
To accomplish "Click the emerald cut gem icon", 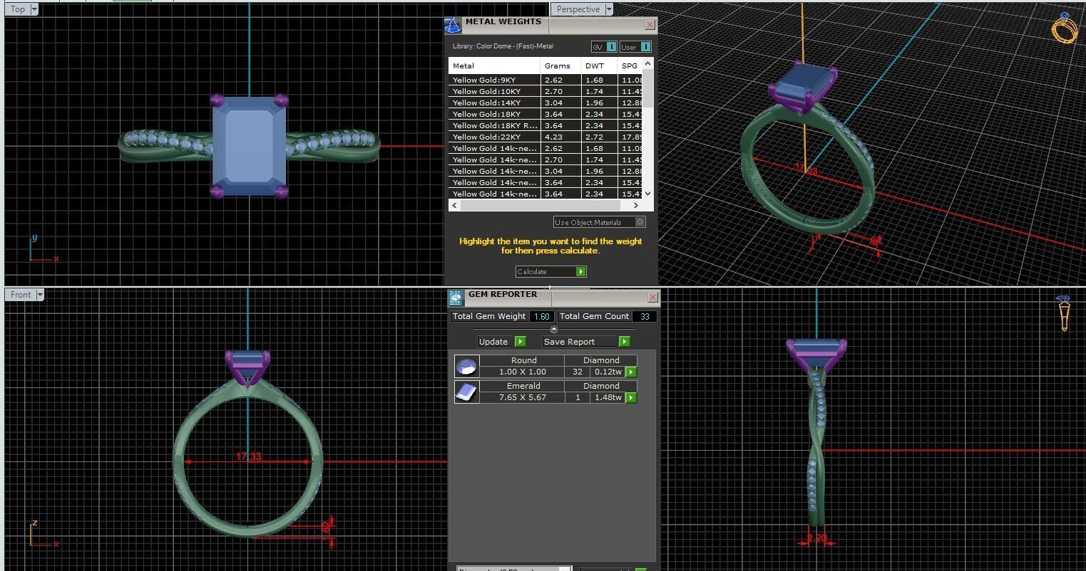I will click(466, 392).
